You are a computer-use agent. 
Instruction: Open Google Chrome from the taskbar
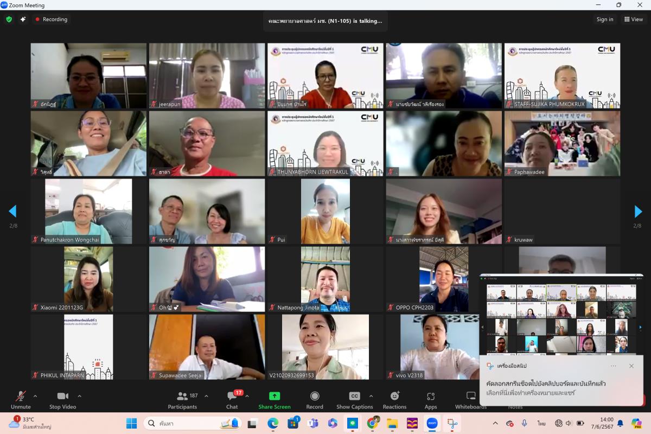(x=373, y=423)
